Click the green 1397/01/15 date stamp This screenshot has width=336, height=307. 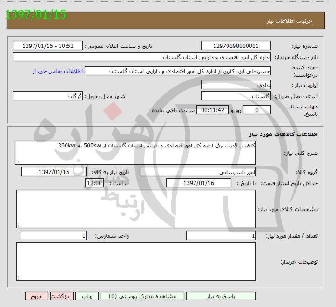coord(35,14)
